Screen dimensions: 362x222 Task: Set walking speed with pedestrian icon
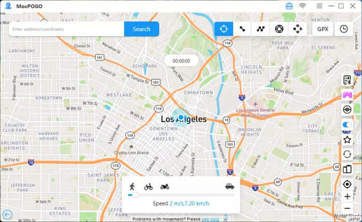click(132, 186)
